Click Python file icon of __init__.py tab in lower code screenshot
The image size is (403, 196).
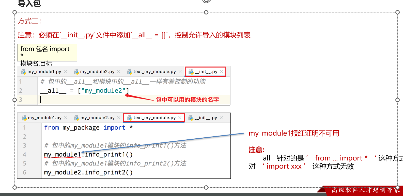191,118
